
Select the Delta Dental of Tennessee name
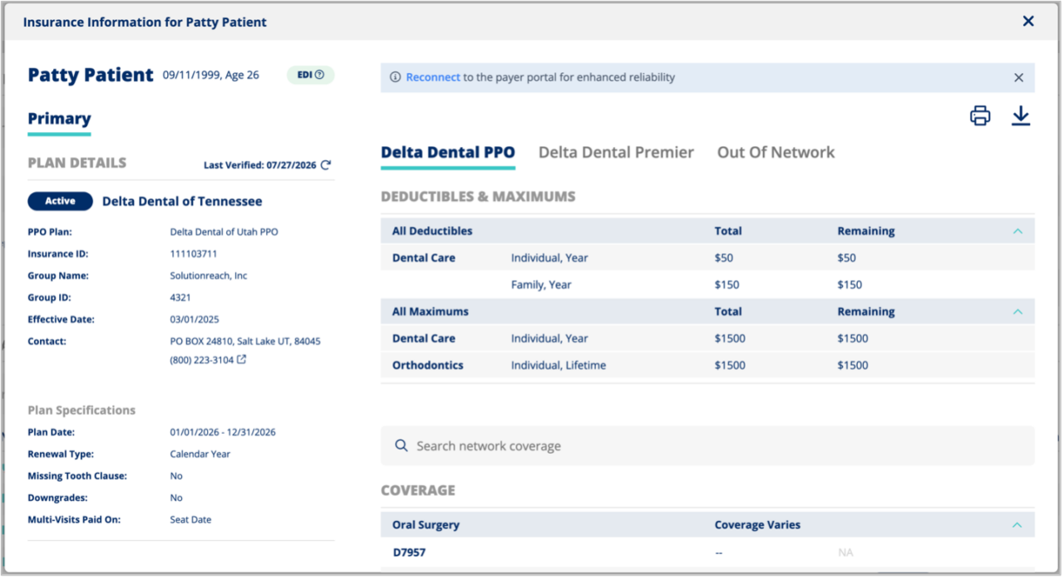(x=182, y=201)
